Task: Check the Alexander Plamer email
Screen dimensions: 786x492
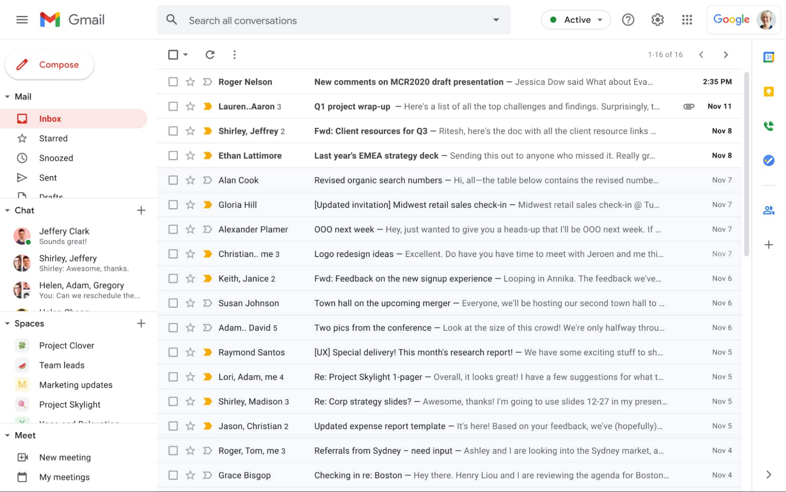Action: pos(173,229)
